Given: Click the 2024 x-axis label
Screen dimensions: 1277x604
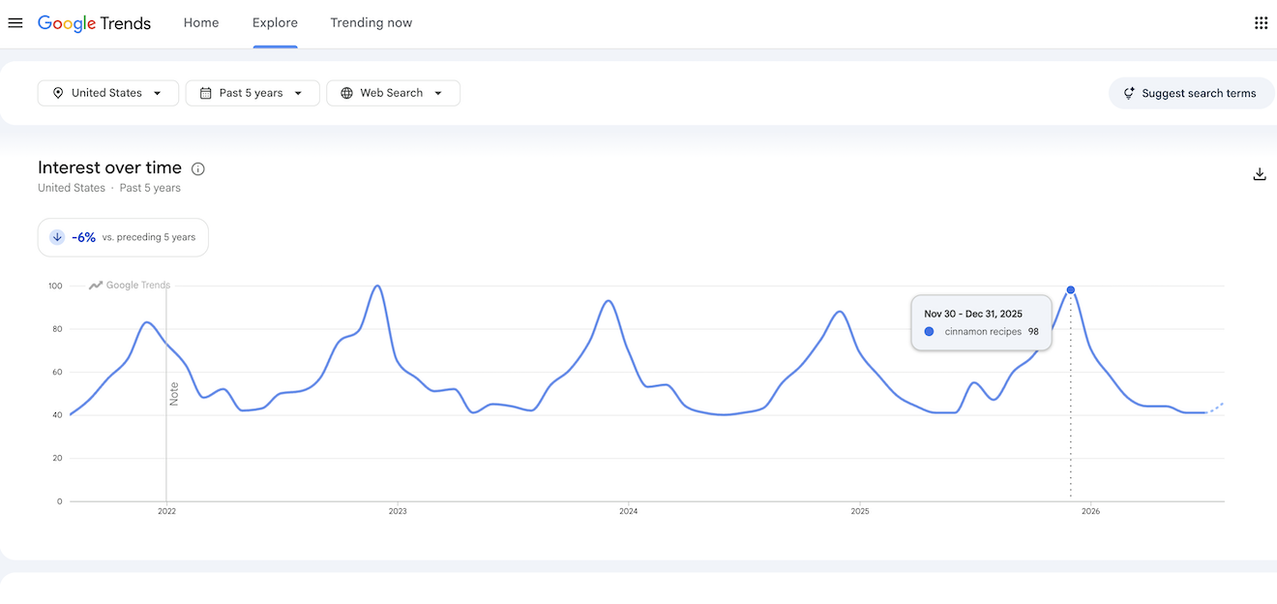Looking at the screenshot, I should pyautogui.click(x=629, y=511).
